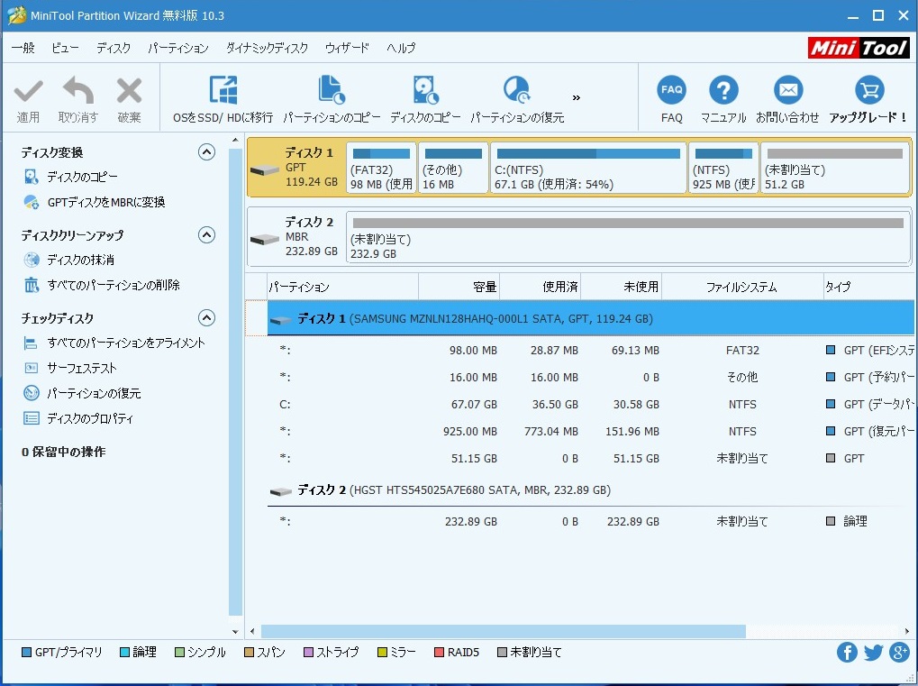Collapse the ディスク変換 section
The image size is (918, 686).
[206, 152]
